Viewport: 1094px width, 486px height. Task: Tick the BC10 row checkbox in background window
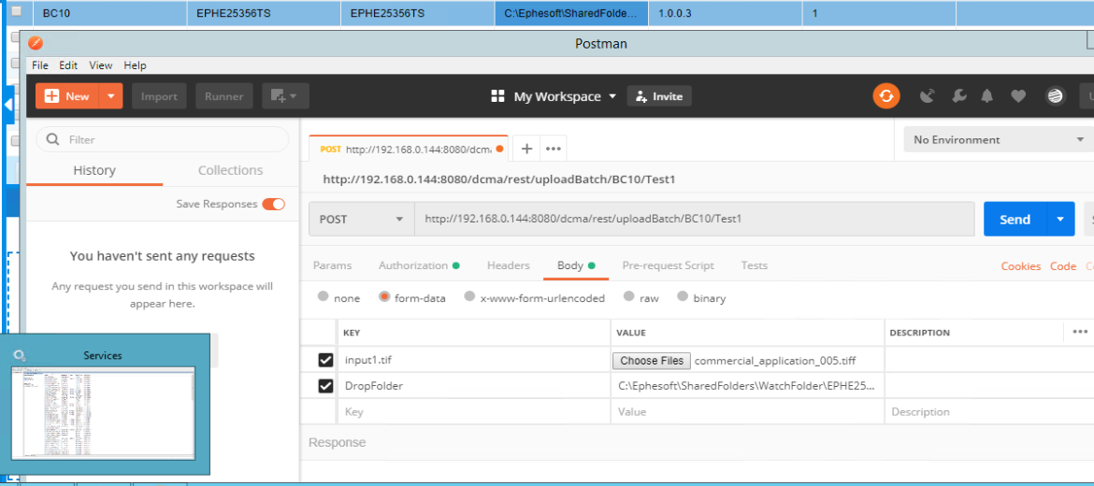point(17,11)
